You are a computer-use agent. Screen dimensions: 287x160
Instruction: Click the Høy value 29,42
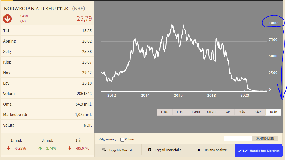[x=87, y=73]
